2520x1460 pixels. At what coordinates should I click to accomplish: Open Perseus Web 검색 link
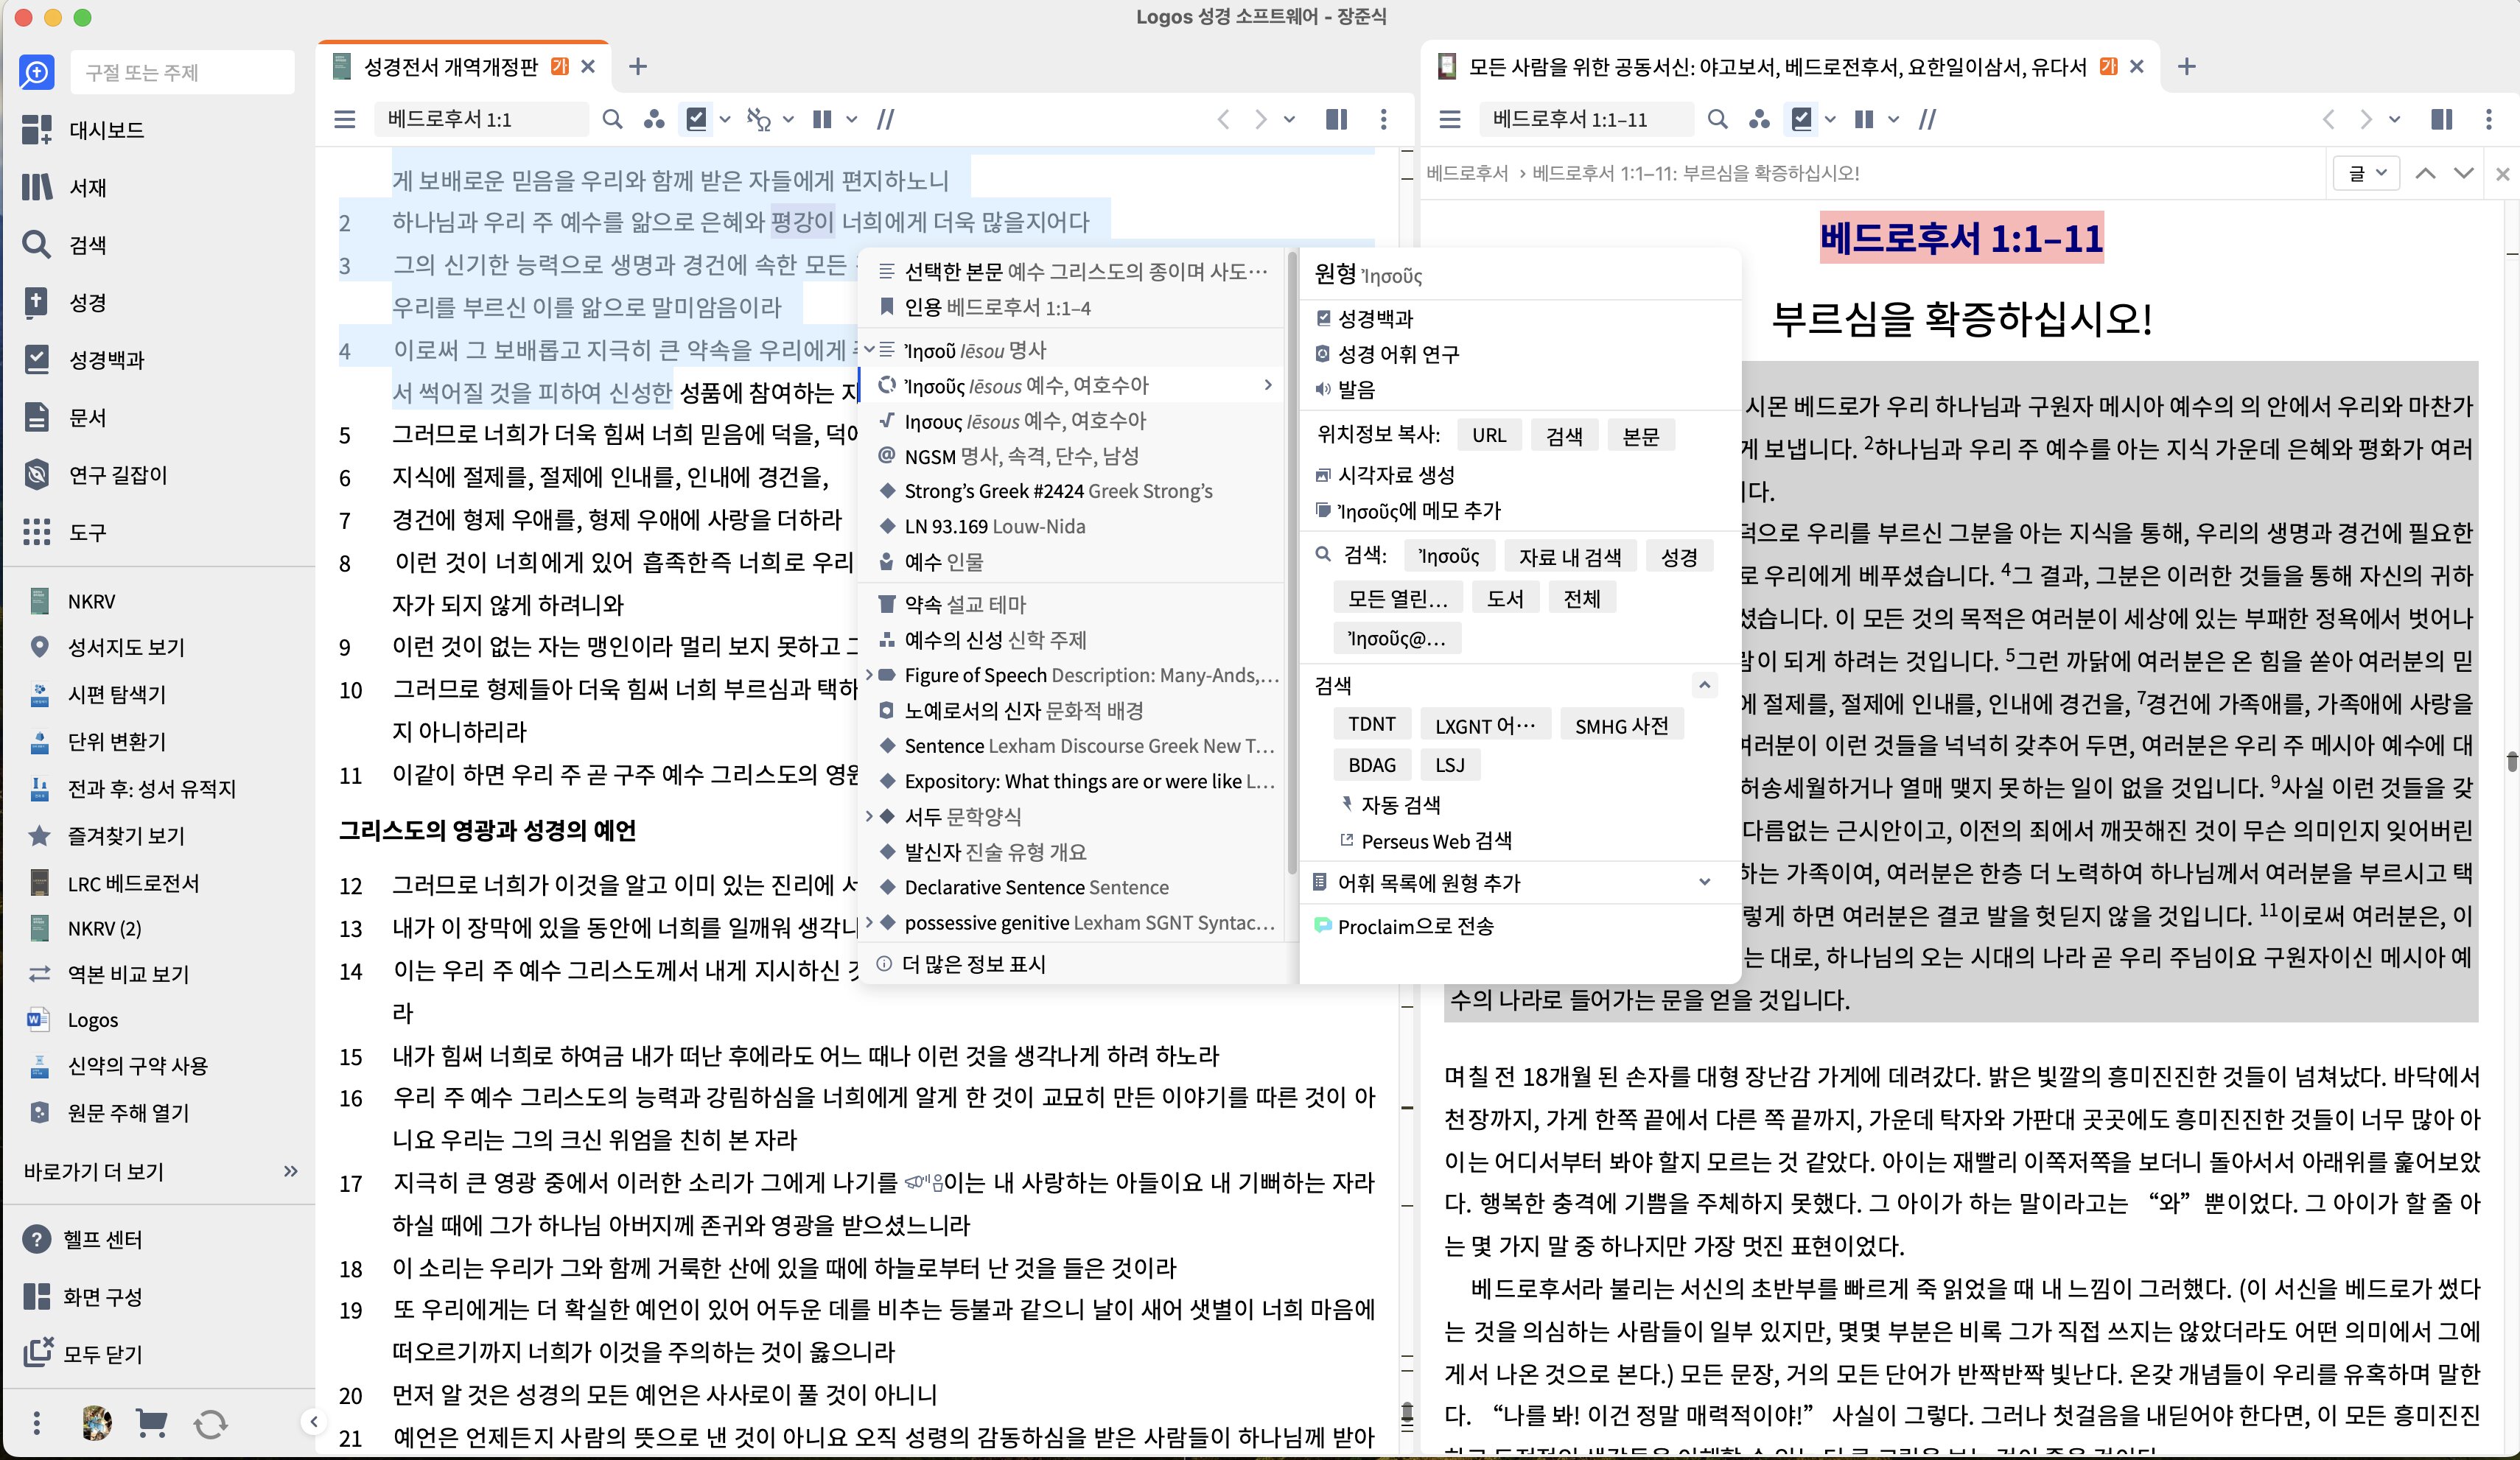[1436, 841]
